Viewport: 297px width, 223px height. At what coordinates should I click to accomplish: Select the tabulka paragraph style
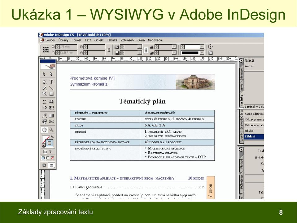click(254, 131)
